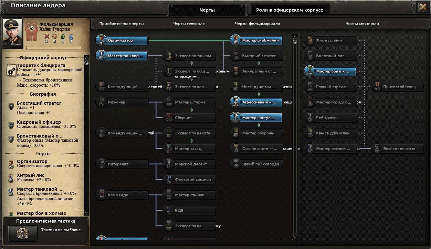
Task: Select the Несокрушимы... trait
Action: (257, 87)
